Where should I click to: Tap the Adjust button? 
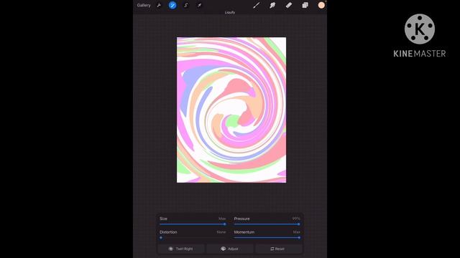(230, 249)
